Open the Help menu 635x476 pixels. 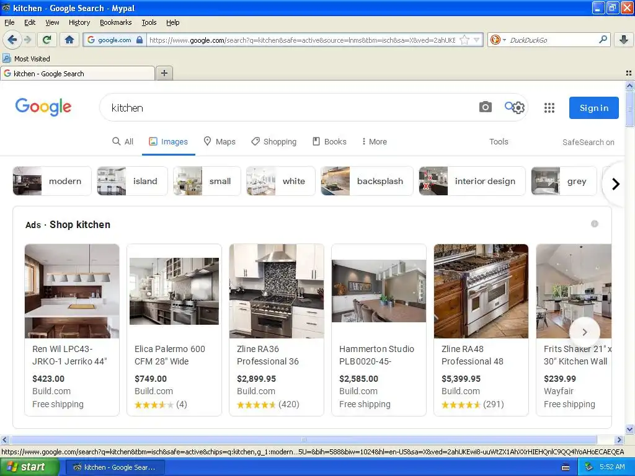[172, 22]
